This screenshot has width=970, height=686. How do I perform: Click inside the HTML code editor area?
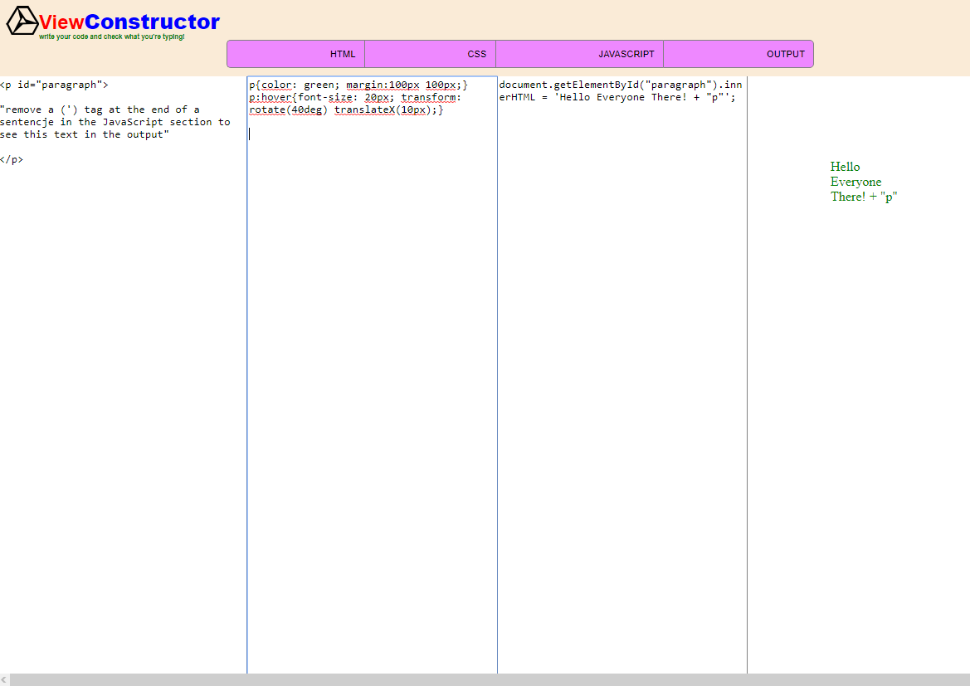coord(123,375)
